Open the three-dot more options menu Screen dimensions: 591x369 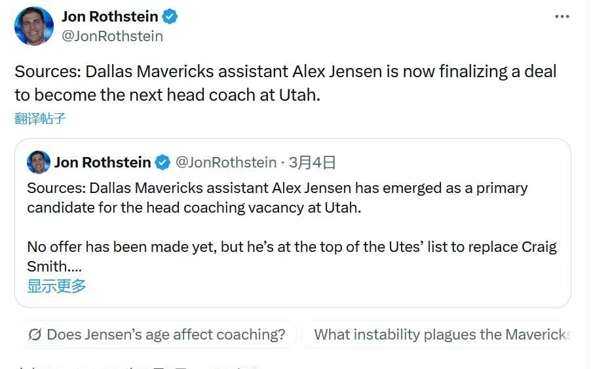[562, 17]
